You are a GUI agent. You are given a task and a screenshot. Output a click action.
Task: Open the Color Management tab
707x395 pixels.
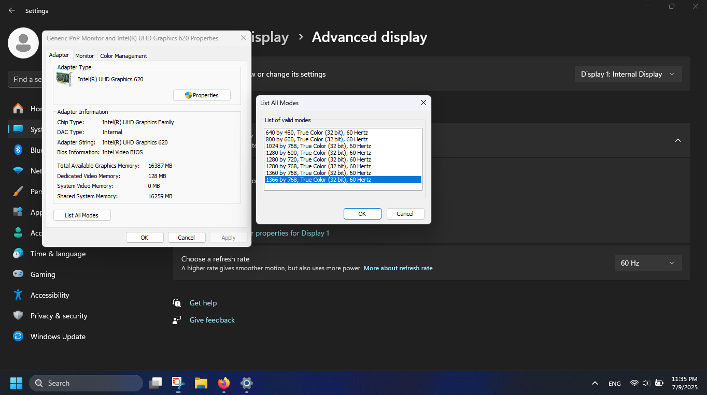[x=123, y=55]
